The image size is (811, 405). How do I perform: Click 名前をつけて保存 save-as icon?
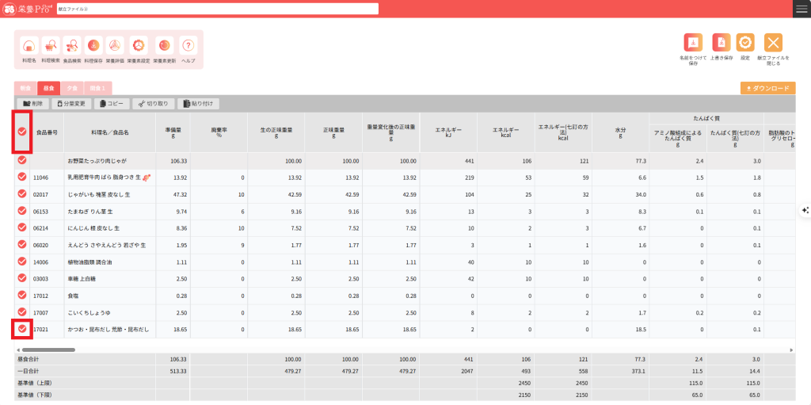point(693,44)
